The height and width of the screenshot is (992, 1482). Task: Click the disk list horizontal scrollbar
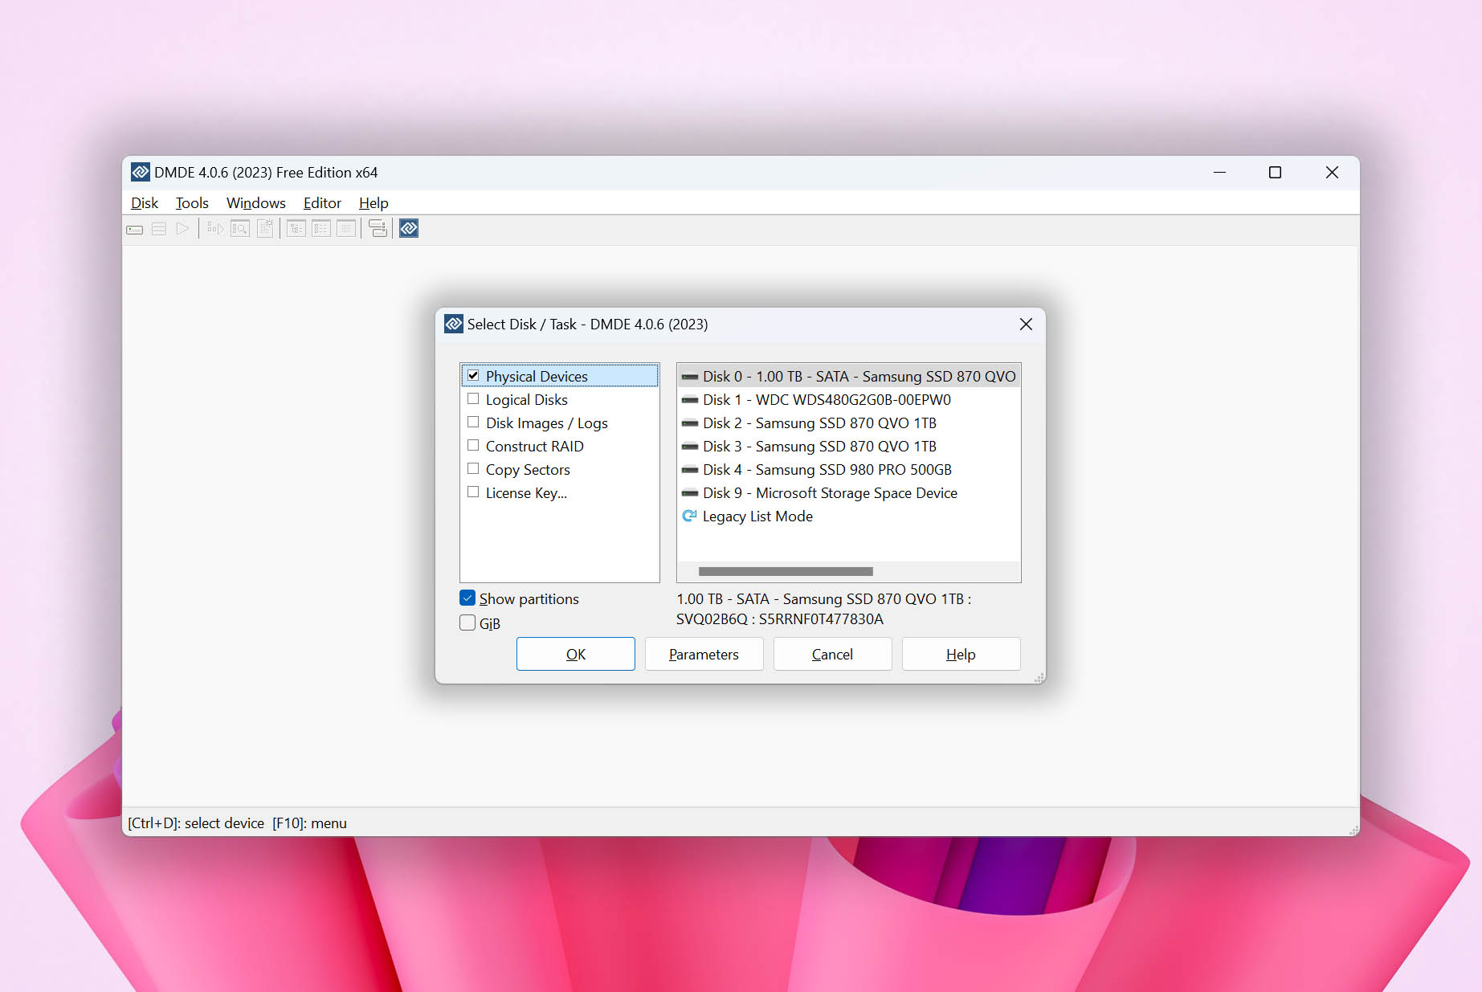[x=786, y=571]
